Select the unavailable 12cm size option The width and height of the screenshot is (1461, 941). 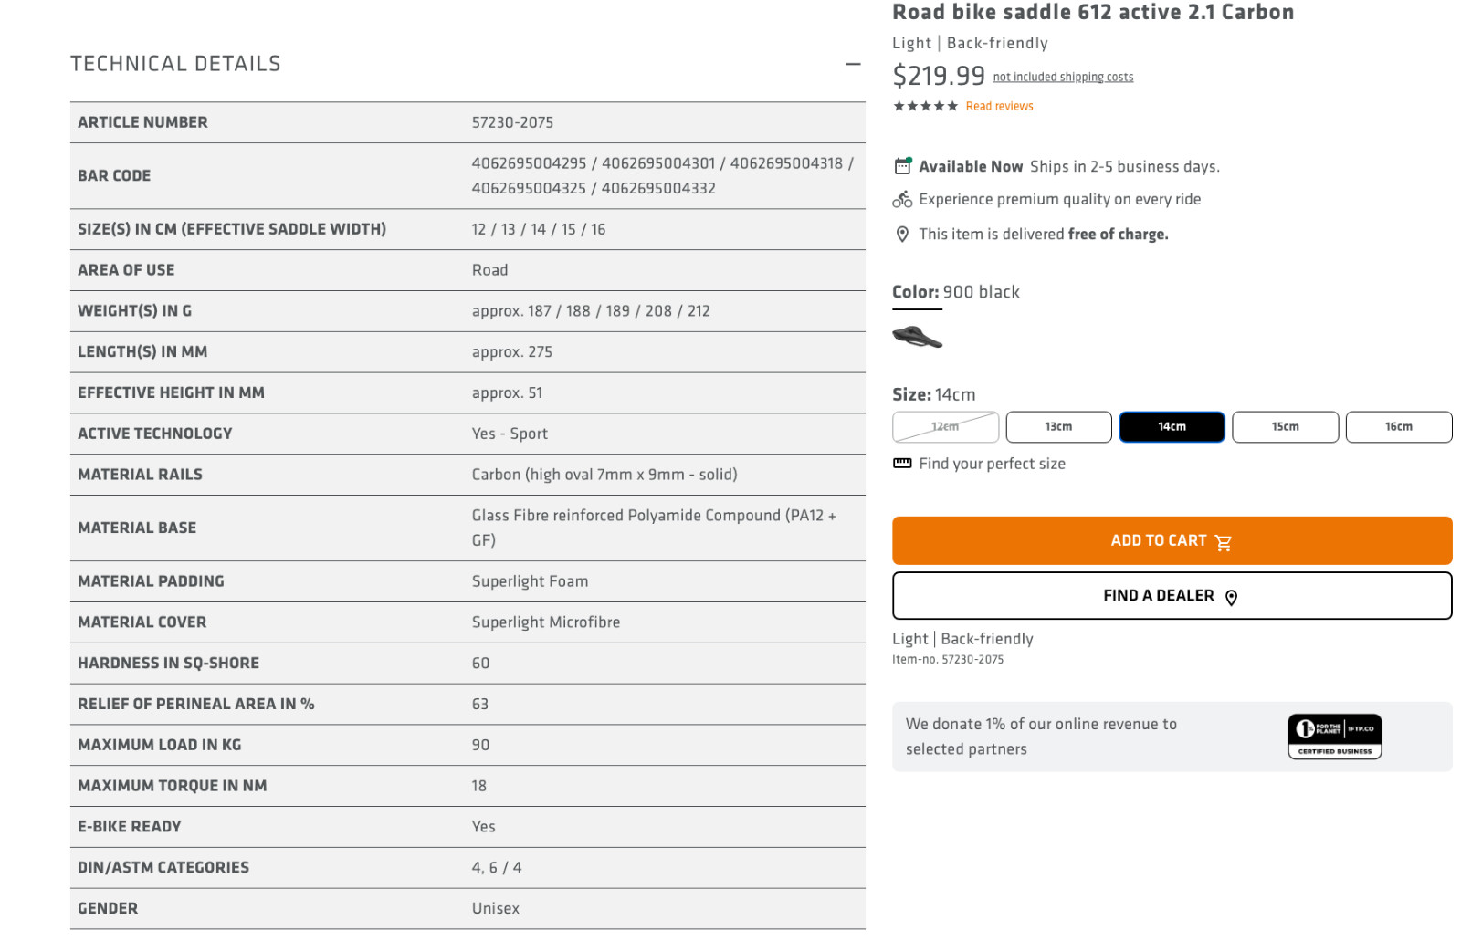[945, 427]
